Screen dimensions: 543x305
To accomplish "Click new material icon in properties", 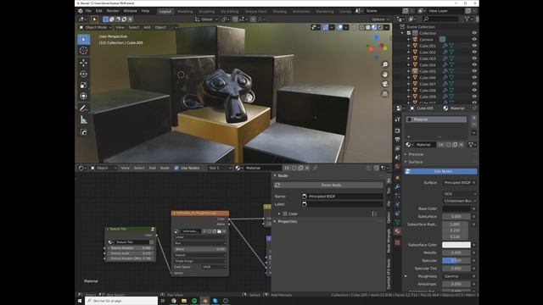I will [x=455, y=145].
